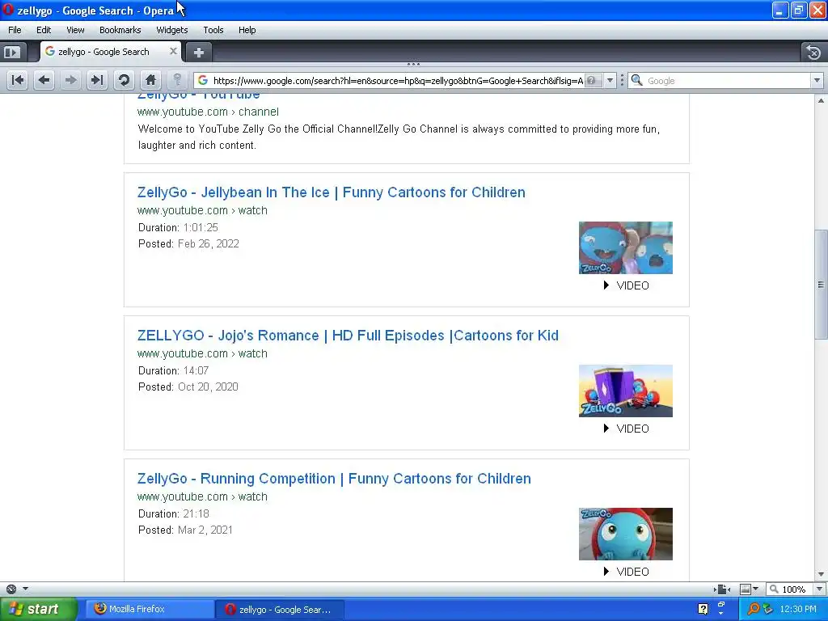Open the File menu
This screenshot has width=828, height=621.
pyautogui.click(x=15, y=30)
